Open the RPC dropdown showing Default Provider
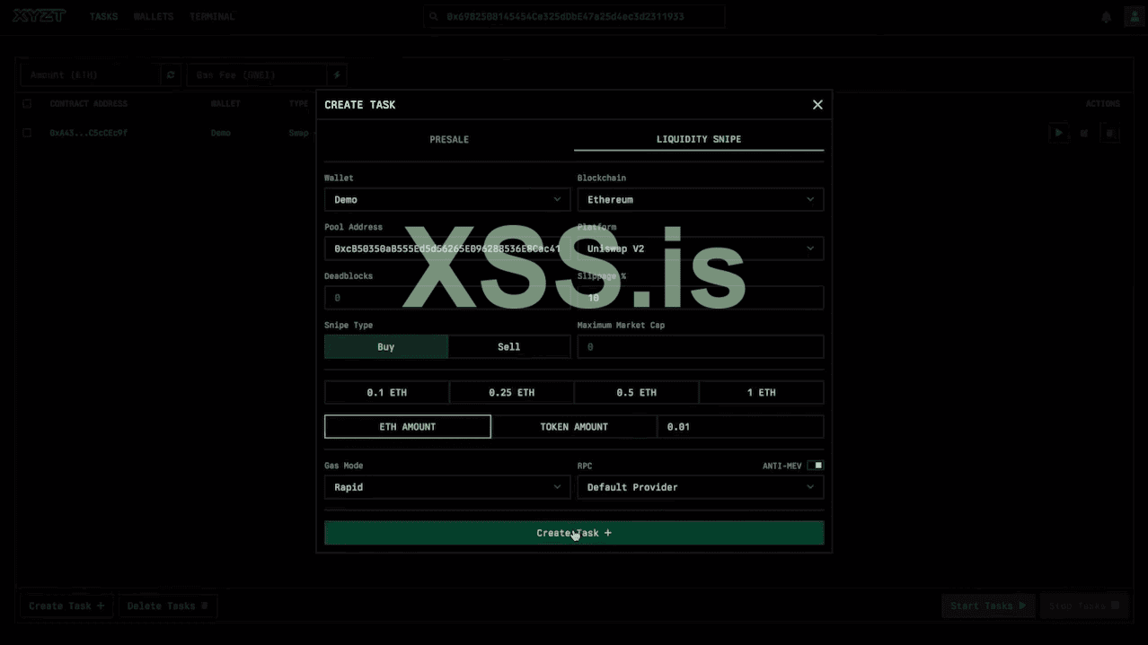 coord(701,487)
